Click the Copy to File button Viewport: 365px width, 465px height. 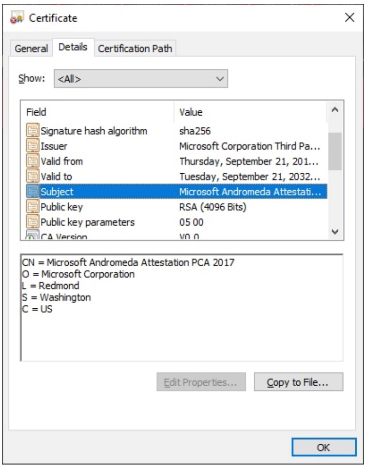click(298, 382)
